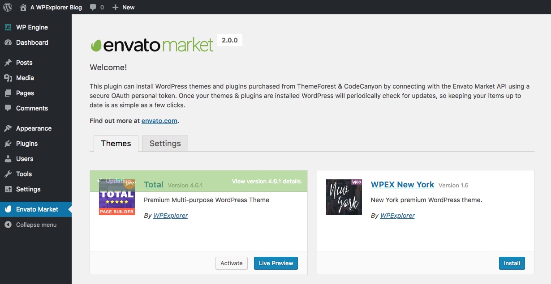Image resolution: width=551 pixels, height=284 pixels.
Task: Click the Welcome! heading text
Action: [108, 68]
